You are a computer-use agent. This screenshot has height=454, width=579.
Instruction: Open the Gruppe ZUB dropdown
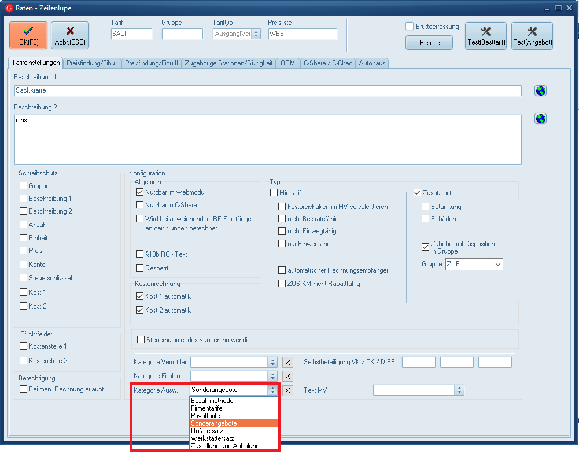(x=497, y=265)
